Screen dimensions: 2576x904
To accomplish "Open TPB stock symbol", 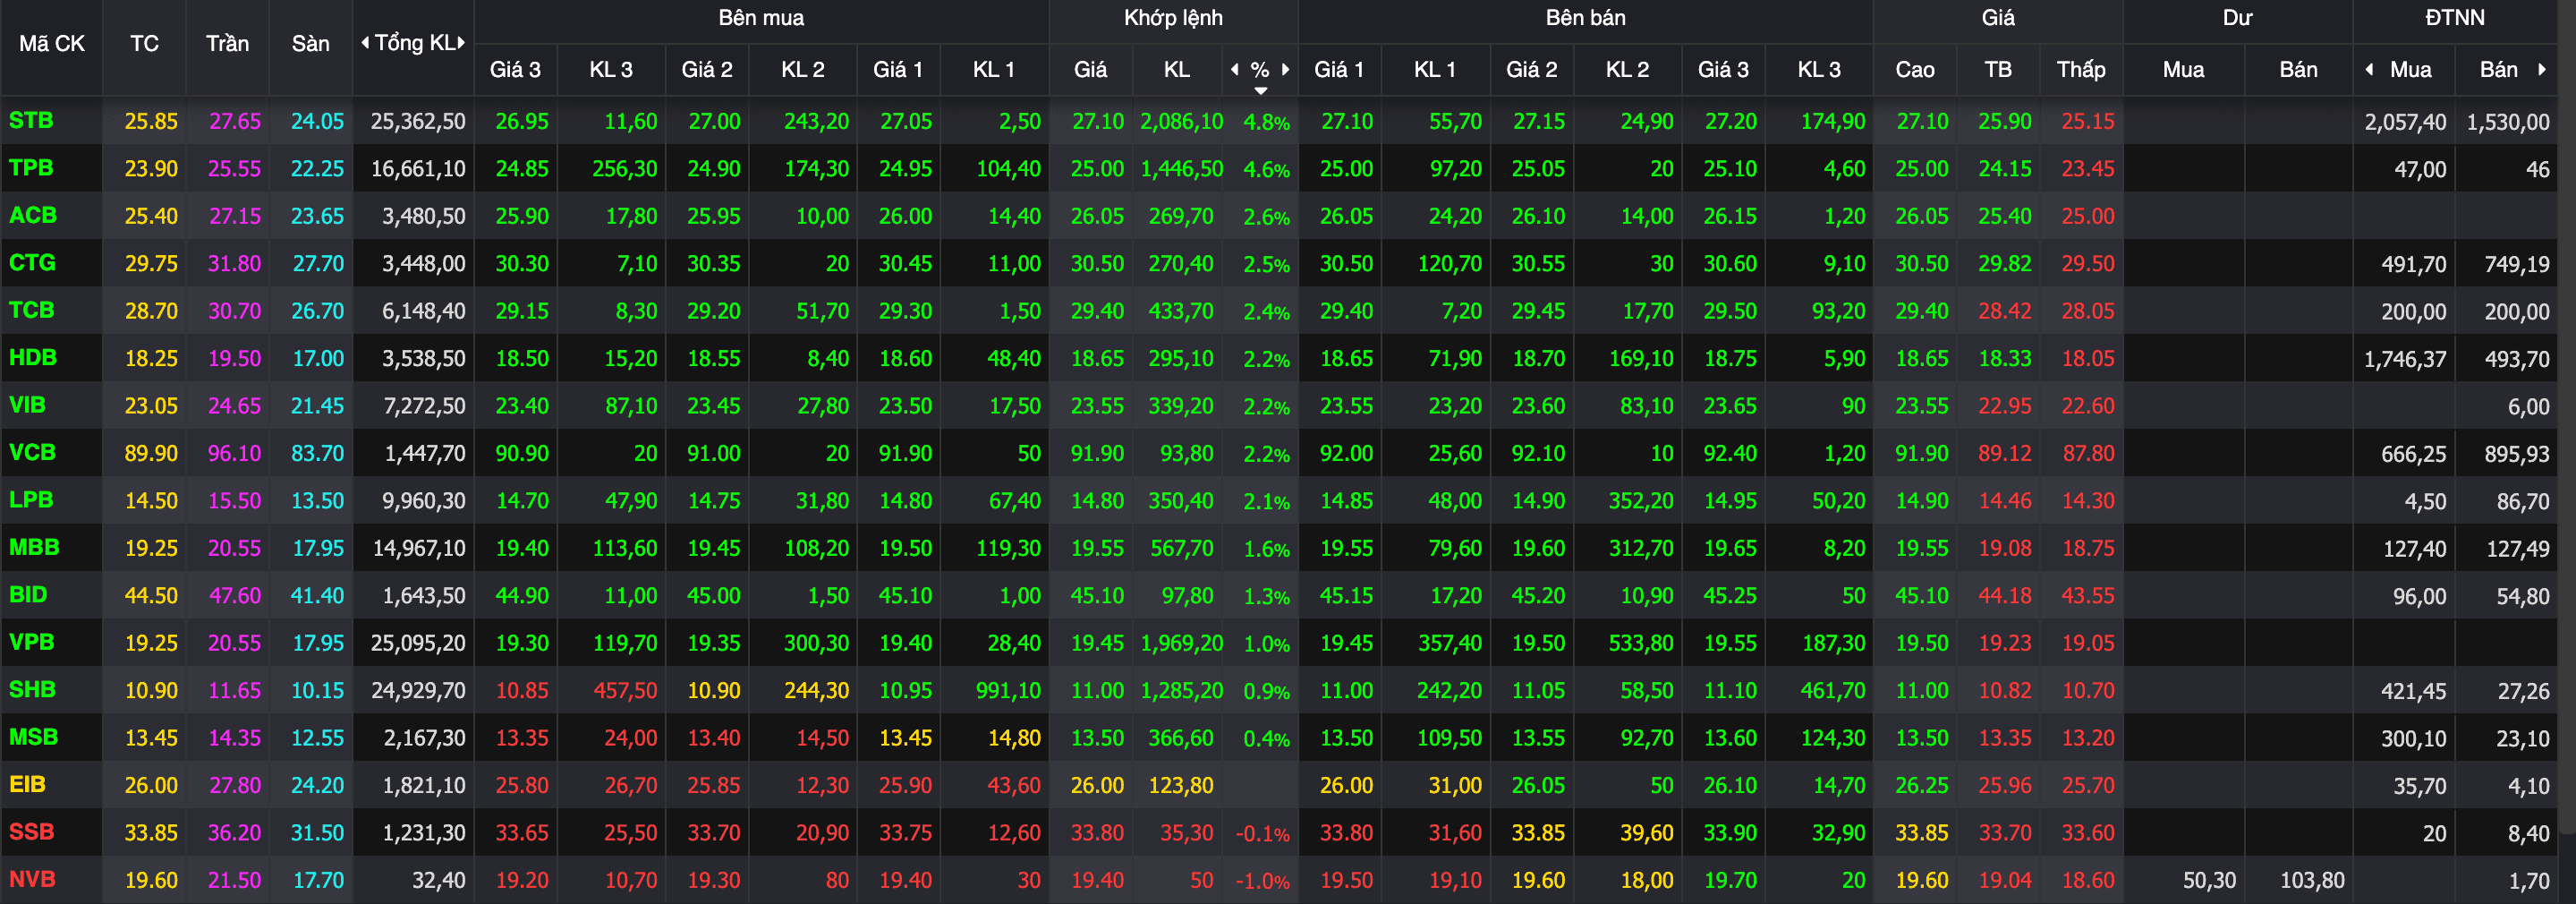I will point(31,168).
